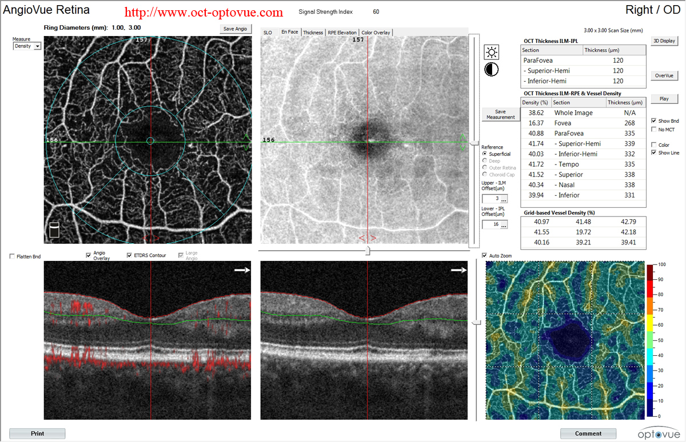Image resolution: width=686 pixels, height=442 pixels.
Task: Click the Comment button
Action: [588, 433]
